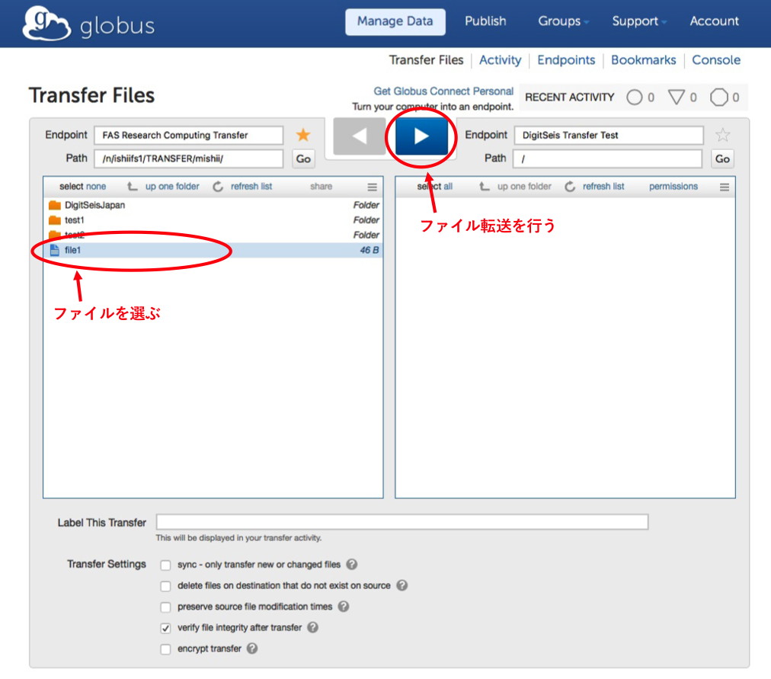Click the Label This Transfer field
This screenshot has height=679, width=771.
[402, 522]
